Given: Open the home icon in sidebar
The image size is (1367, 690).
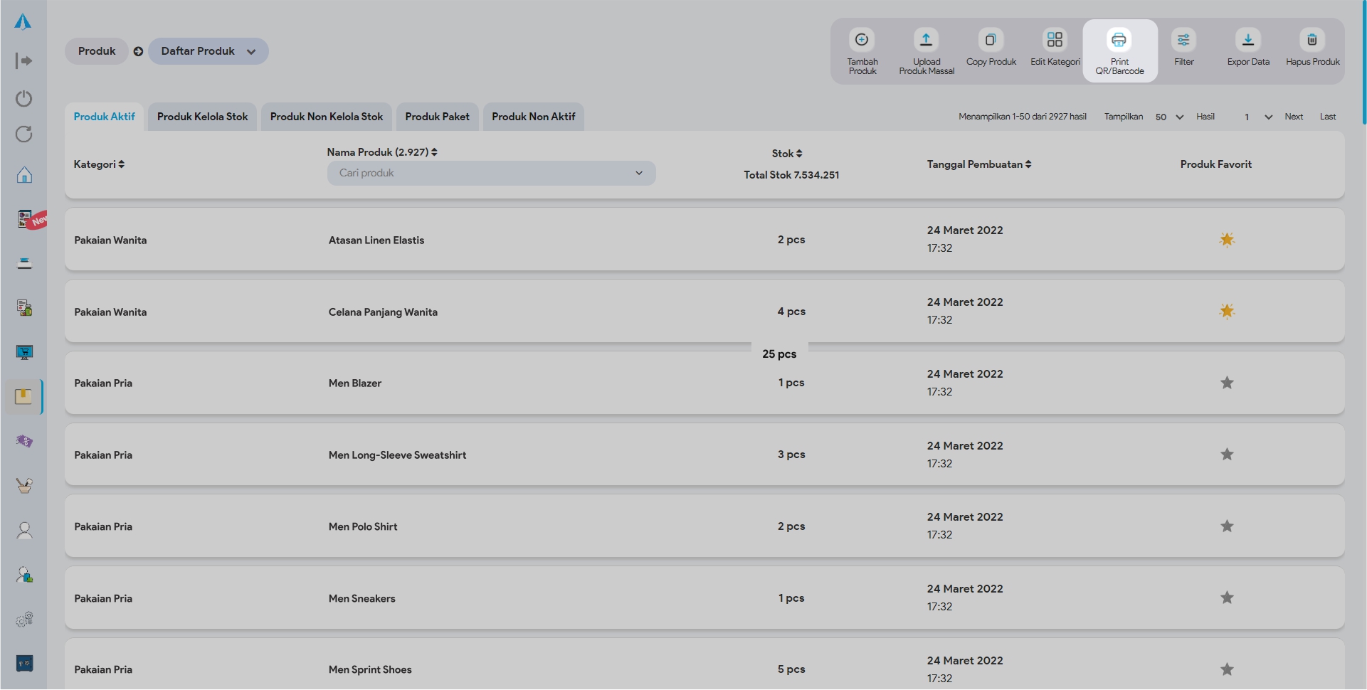Looking at the screenshot, I should (24, 175).
